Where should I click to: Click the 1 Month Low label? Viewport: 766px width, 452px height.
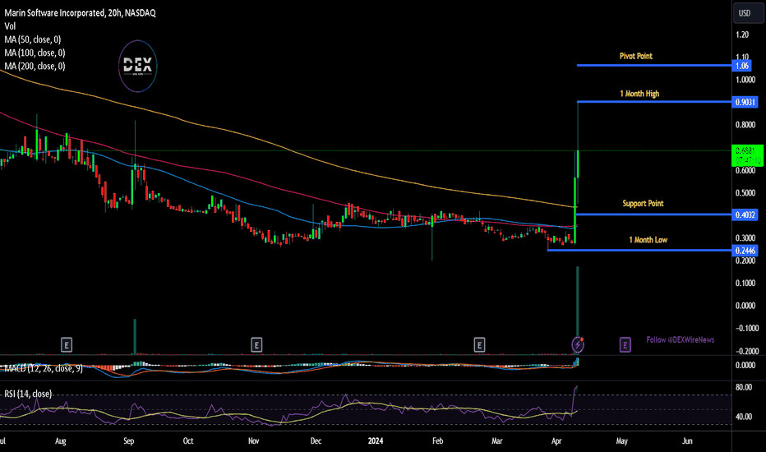tap(648, 240)
